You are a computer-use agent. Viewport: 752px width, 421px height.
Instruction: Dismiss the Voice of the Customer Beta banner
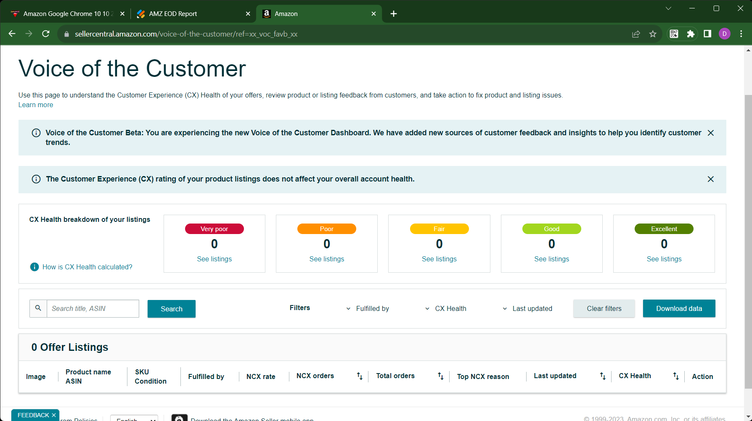711,133
